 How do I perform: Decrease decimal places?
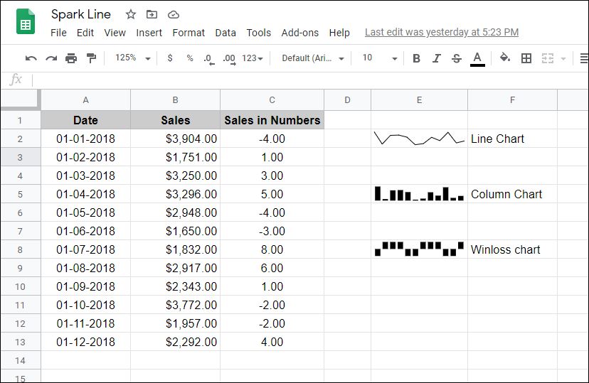pyautogui.click(x=209, y=59)
